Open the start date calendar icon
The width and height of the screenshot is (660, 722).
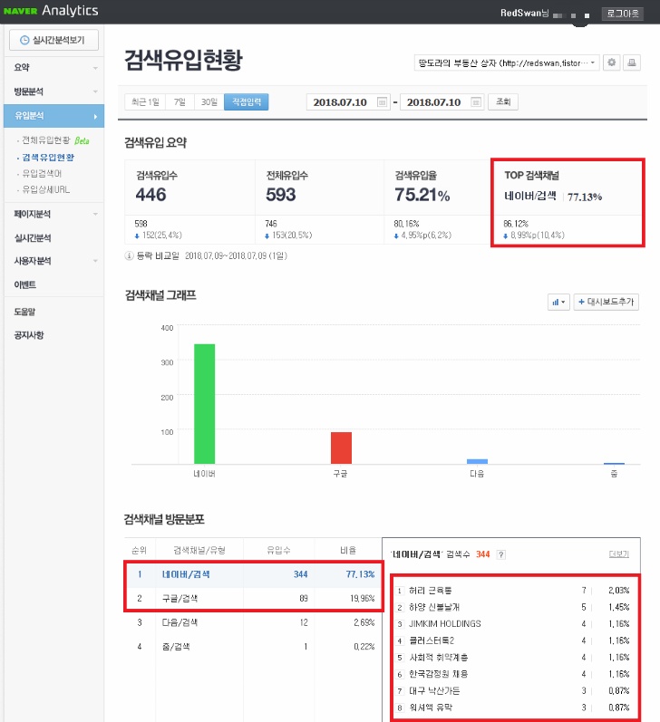(382, 101)
